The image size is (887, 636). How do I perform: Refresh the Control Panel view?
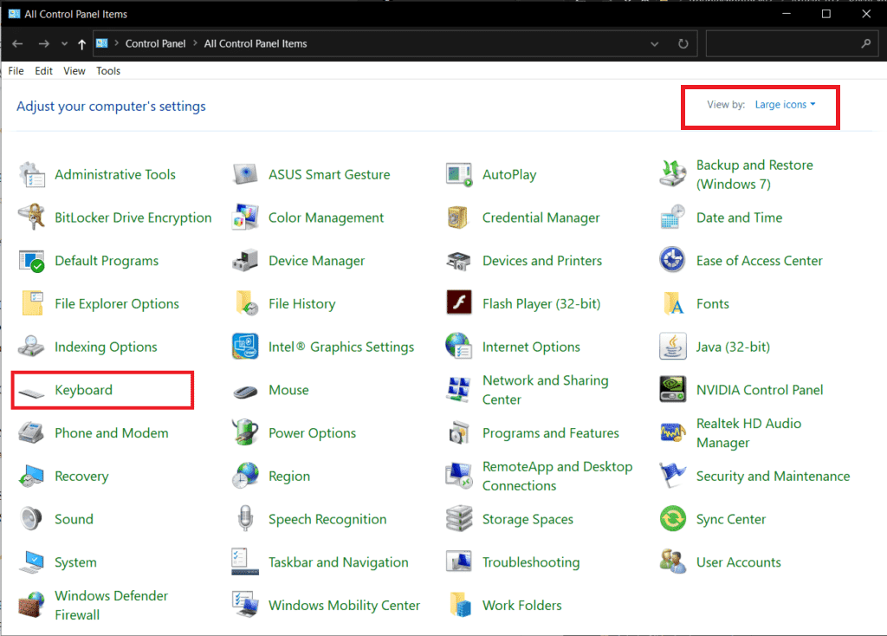tap(683, 43)
